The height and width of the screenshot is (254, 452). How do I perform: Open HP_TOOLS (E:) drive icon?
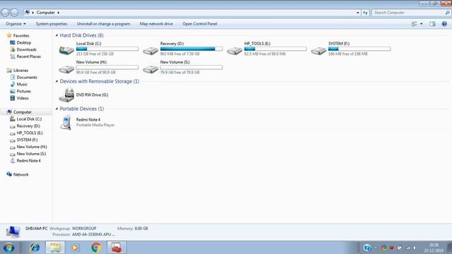(234, 52)
